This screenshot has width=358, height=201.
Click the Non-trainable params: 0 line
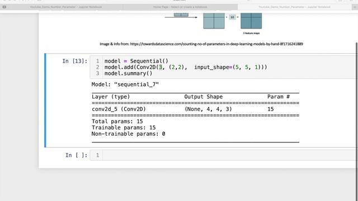pos(128,134)
